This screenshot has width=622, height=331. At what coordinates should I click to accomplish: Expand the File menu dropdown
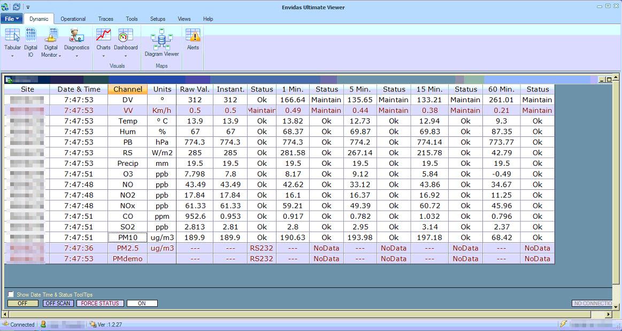pos(11,19)
